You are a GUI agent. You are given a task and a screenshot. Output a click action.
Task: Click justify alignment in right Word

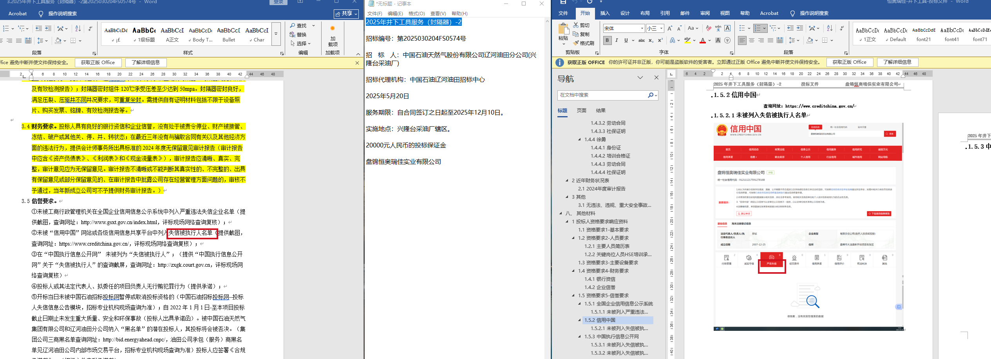pyautogui.click(x=770, y=40)
